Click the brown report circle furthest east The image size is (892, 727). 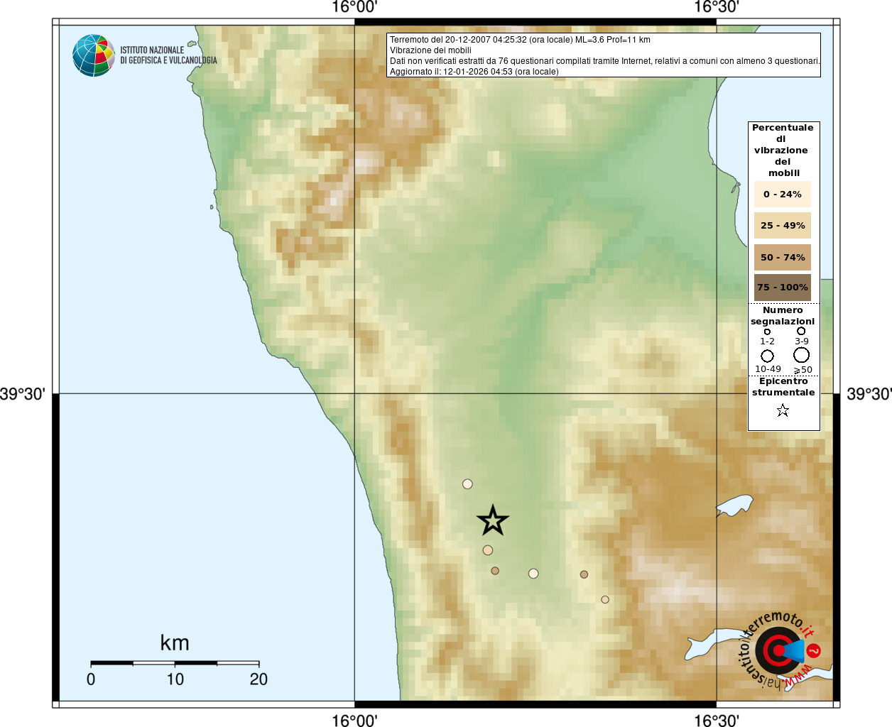pyautogui.click(x=584, y=574)
